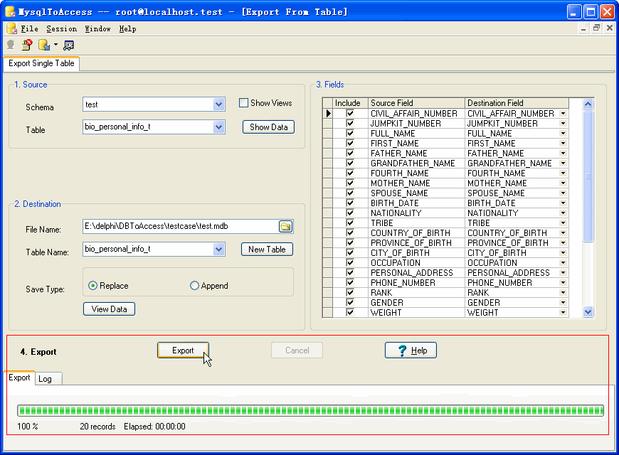Click the Include column header

(x=351, y=103)
